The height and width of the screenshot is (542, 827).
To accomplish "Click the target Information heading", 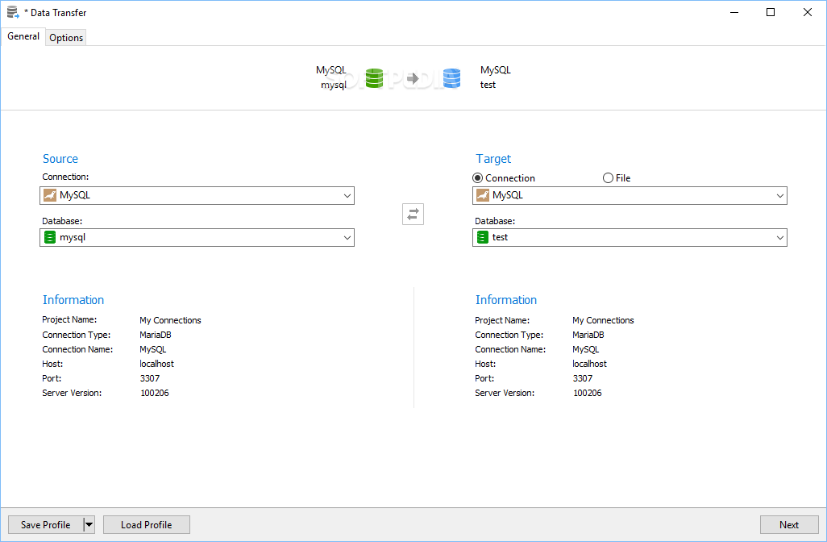I will (x=506, y=300).
